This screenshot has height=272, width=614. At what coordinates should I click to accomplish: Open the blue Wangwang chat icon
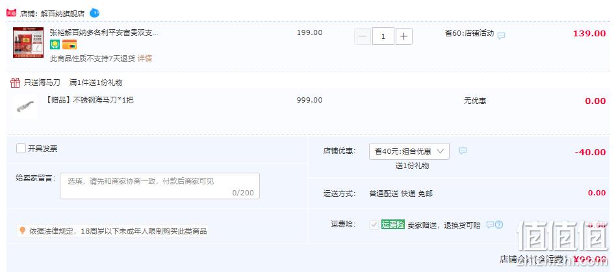click(x=94, y=13)
